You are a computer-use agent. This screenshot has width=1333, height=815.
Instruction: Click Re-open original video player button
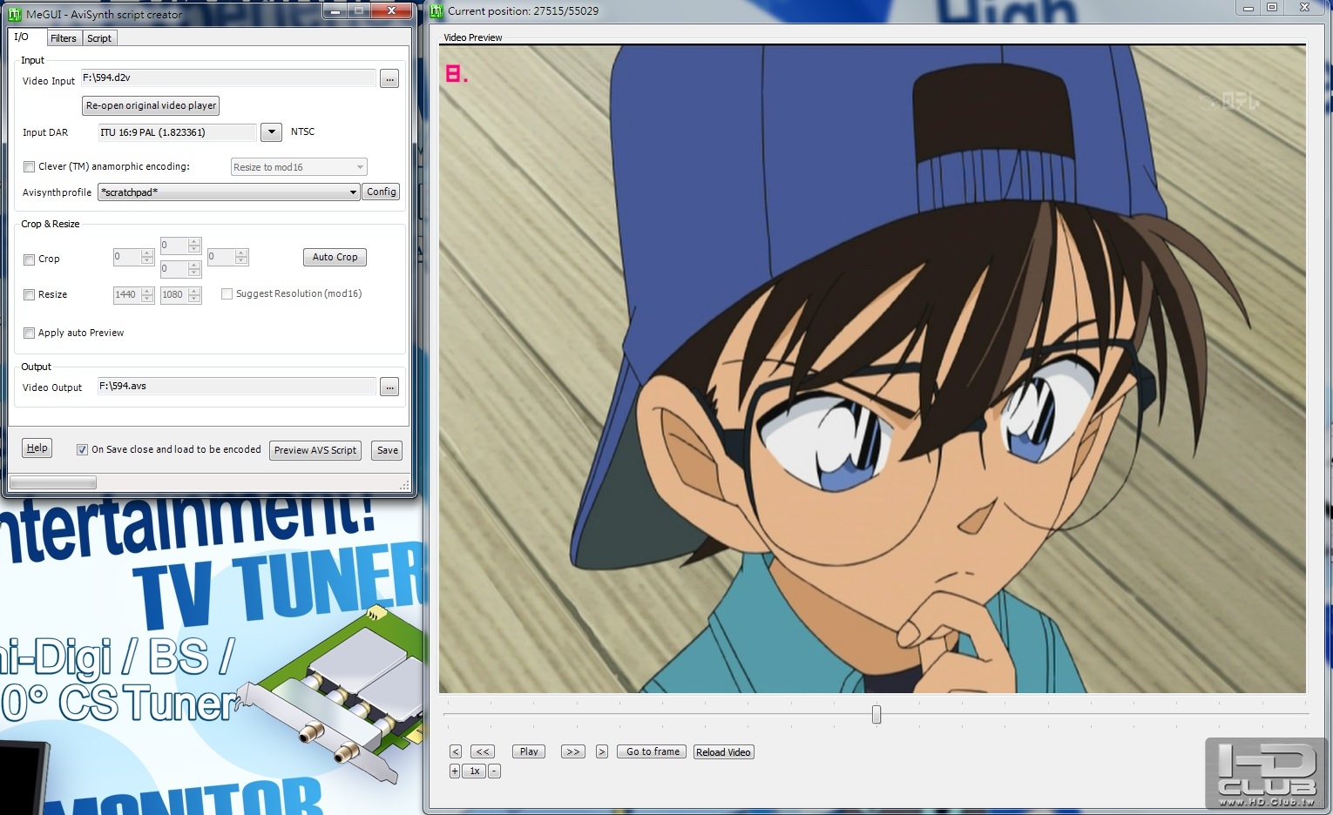click(151, 105)
